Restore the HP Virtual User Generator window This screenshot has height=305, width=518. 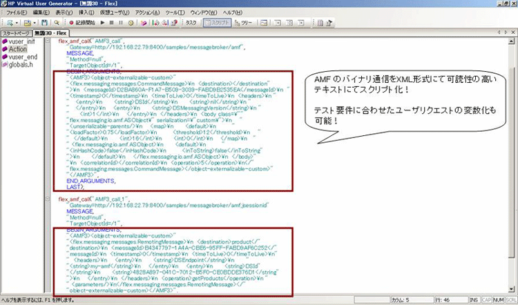coord(507,3)
